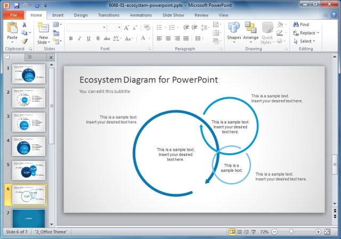Clear all formatting icon
This screenshot has width=341, height=239.
[x=147, y=28]
